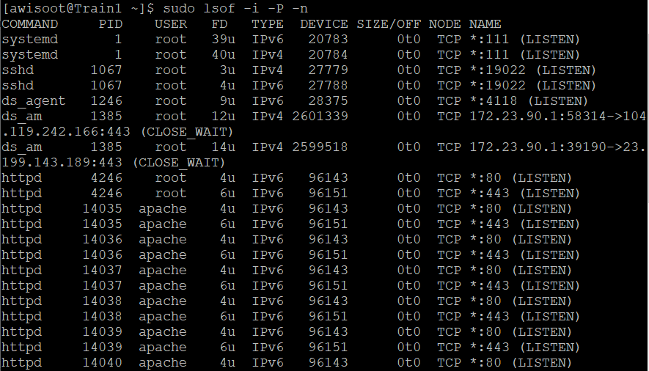Click user apache in PID 14040 row
The height and width of the screenshot is (371, 649).
pos(163,363)
